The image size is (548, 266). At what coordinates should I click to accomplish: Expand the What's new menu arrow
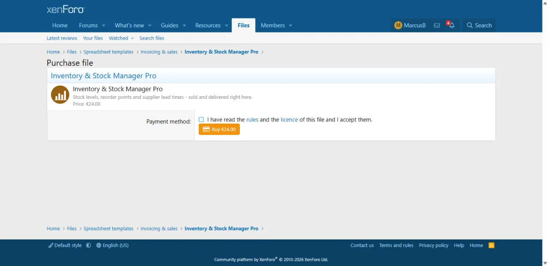coord(150,26)
